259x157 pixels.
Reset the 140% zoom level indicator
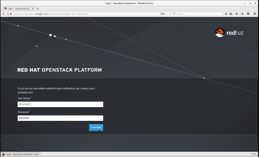tap(163, 14)
